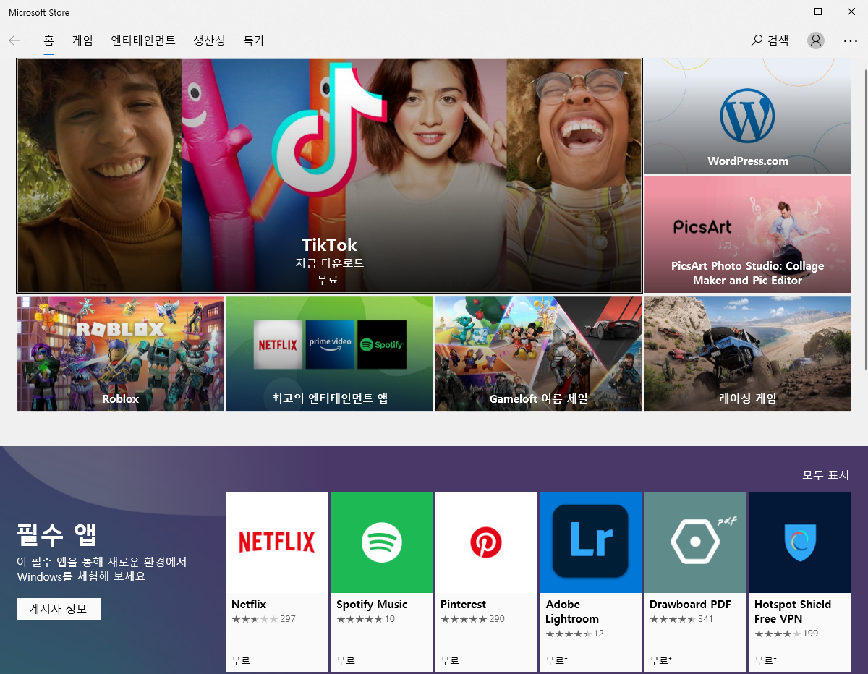
Task: Select the 홈 tab
Action: tap(49, 40)
